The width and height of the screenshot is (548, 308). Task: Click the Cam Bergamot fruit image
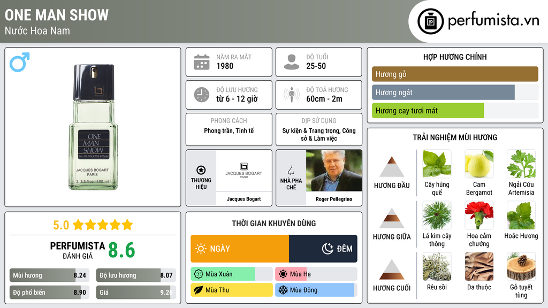(479, 164)
